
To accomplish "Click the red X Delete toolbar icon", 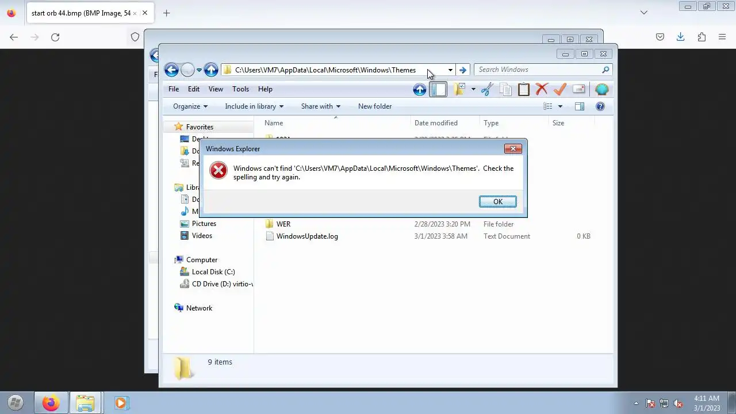I will coord(542,89).
